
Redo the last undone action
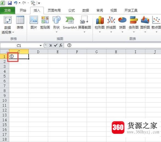[24, 3]
